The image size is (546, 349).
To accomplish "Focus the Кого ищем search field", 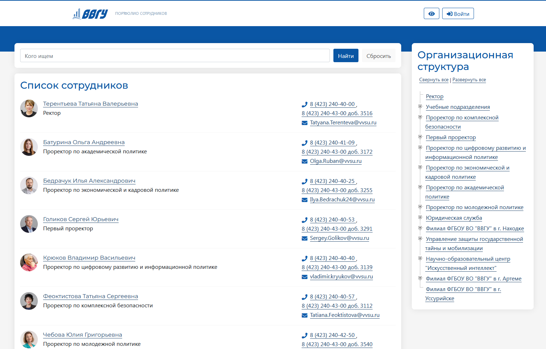I will point(175,56).
